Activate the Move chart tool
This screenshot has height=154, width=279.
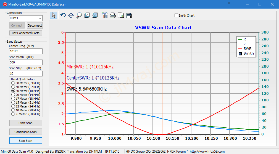[71, 15]
